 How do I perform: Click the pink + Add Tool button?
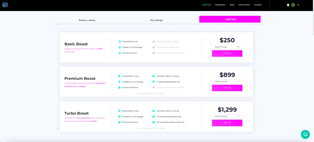click(230, 19)
